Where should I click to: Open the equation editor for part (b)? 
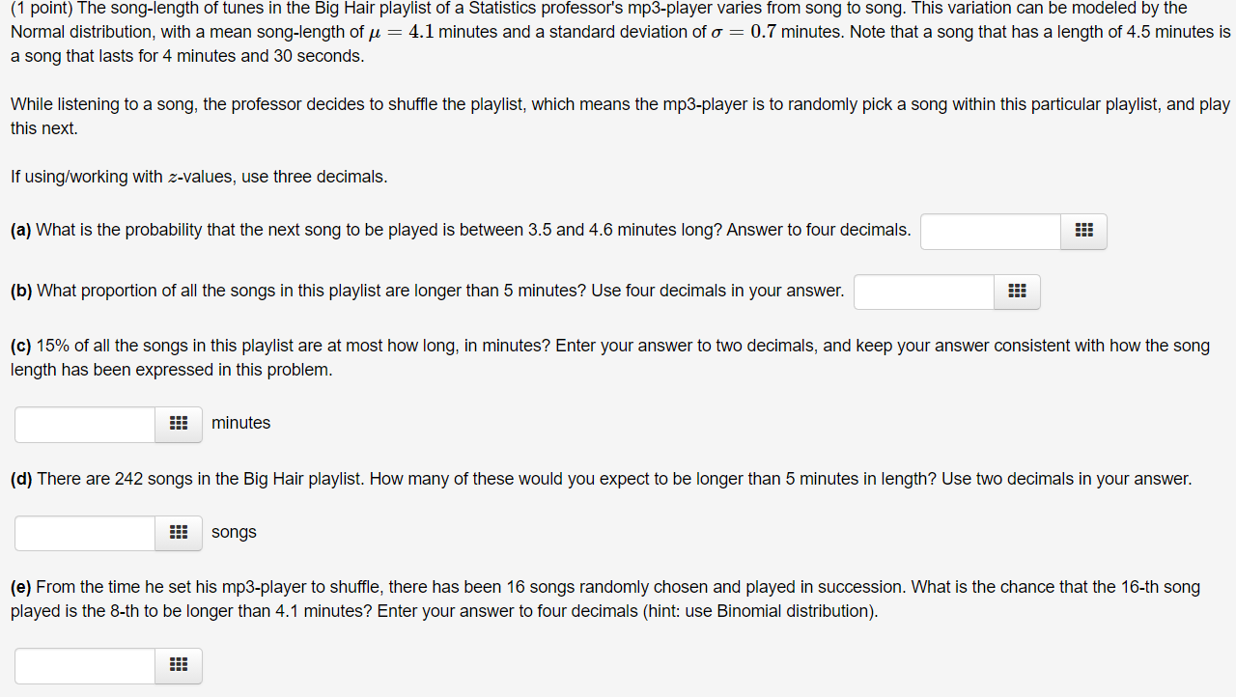(1016, 292)
